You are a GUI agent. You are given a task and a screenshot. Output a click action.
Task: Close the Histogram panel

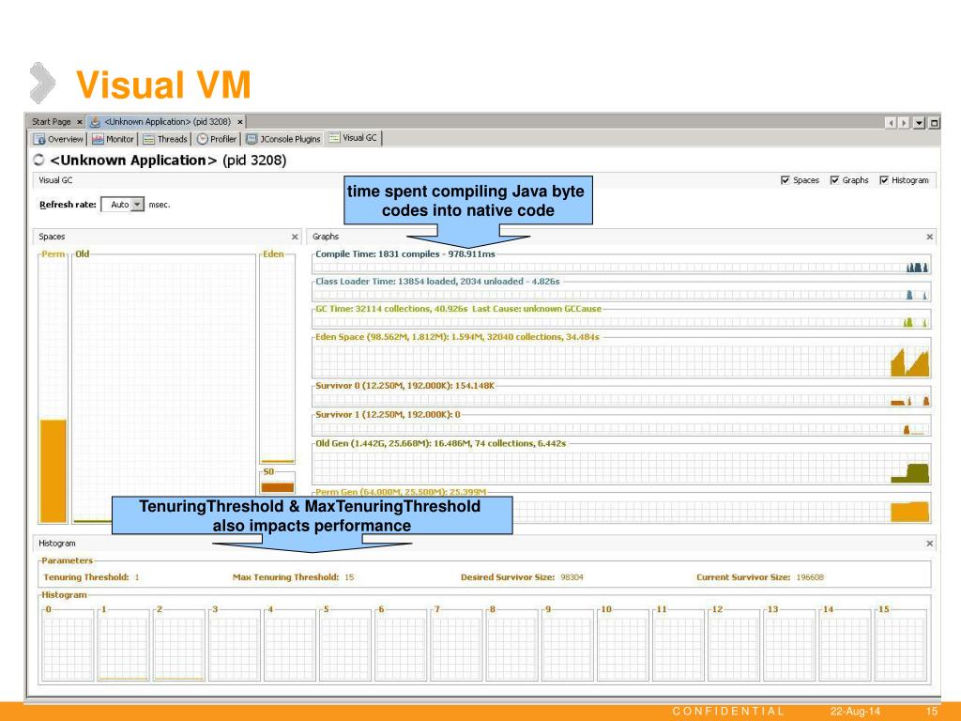tap(930, 544)
